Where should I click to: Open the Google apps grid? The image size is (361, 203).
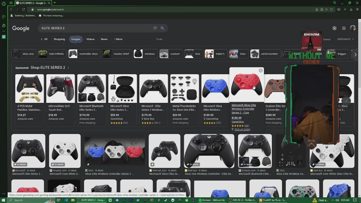[x=344, y=28]
